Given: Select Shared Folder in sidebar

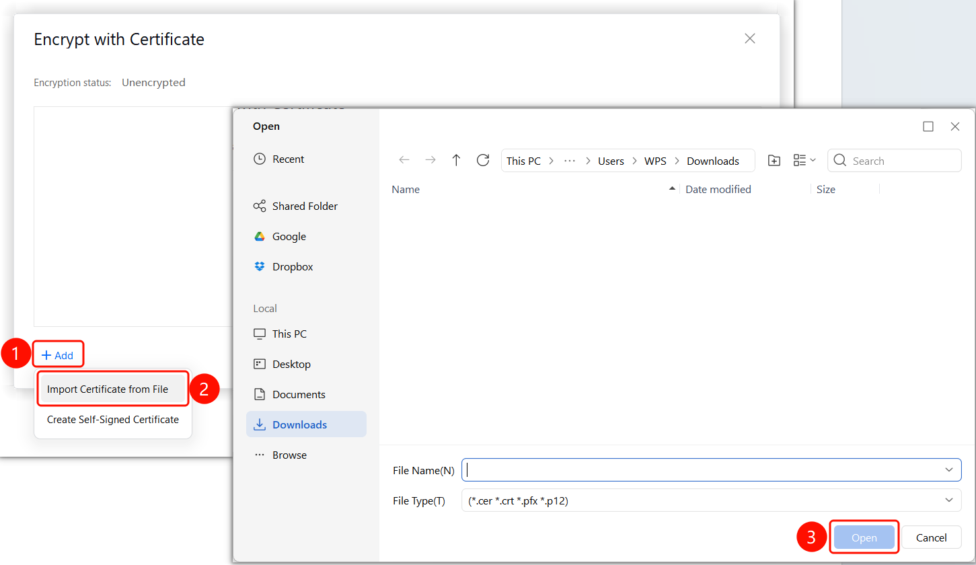Looking at the screenshot, I should (306, 206).
